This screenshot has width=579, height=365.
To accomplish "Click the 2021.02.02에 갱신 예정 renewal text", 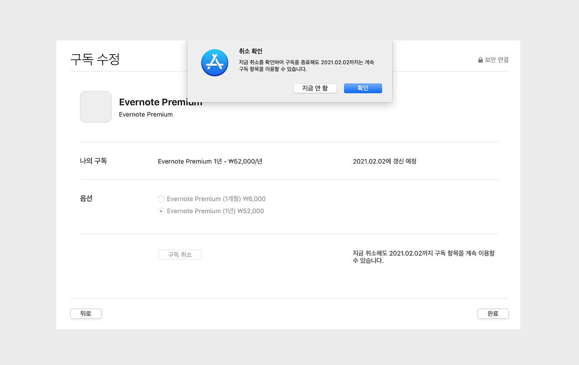I will coord(384,161).
